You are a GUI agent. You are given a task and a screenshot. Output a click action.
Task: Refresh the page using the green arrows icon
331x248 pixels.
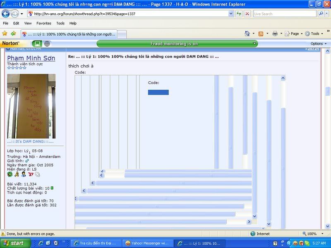[239, 14]
